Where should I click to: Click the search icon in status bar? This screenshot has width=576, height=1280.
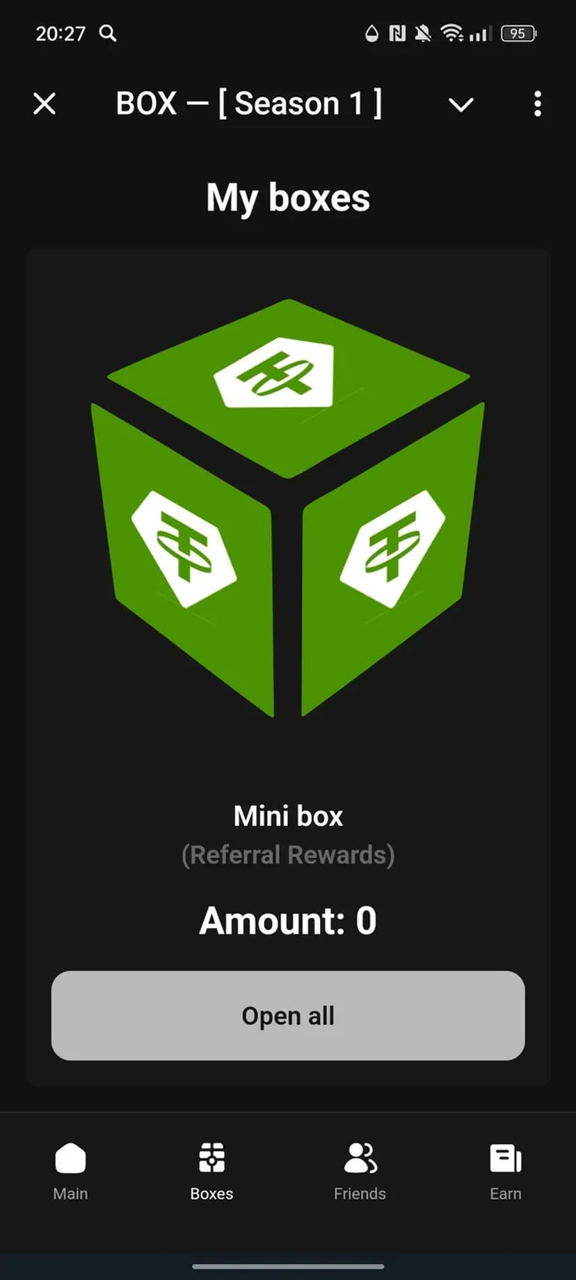pos(108,33)
